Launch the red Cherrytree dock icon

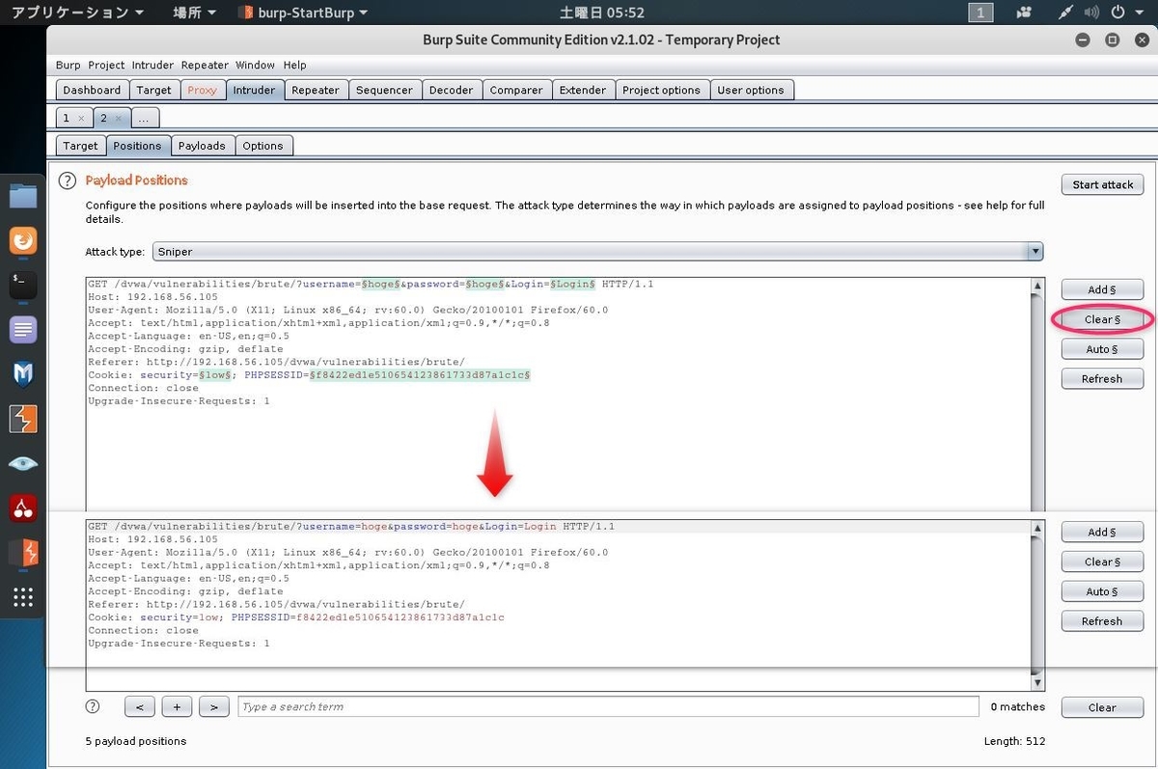pyautogui.click(x=23, y=508)
